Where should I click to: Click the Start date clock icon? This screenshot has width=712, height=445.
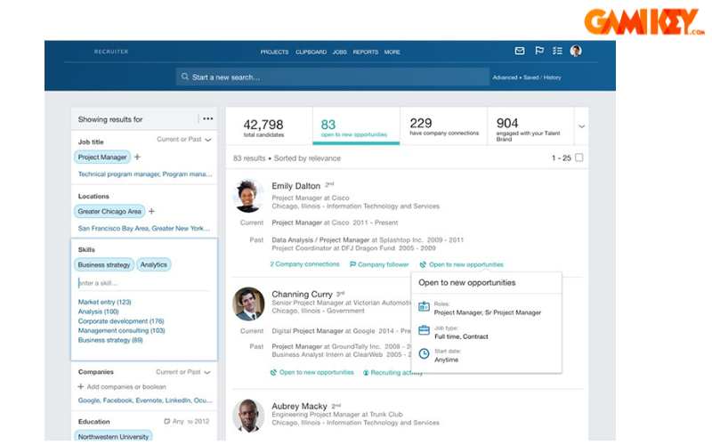point(424,353)
